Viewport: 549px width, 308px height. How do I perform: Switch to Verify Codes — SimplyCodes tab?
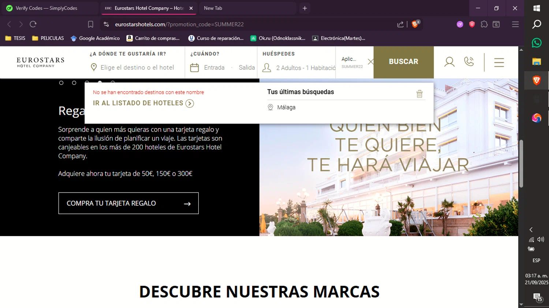(49, 8)
